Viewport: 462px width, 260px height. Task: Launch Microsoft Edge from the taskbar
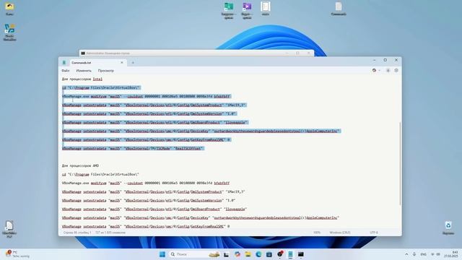258,254
